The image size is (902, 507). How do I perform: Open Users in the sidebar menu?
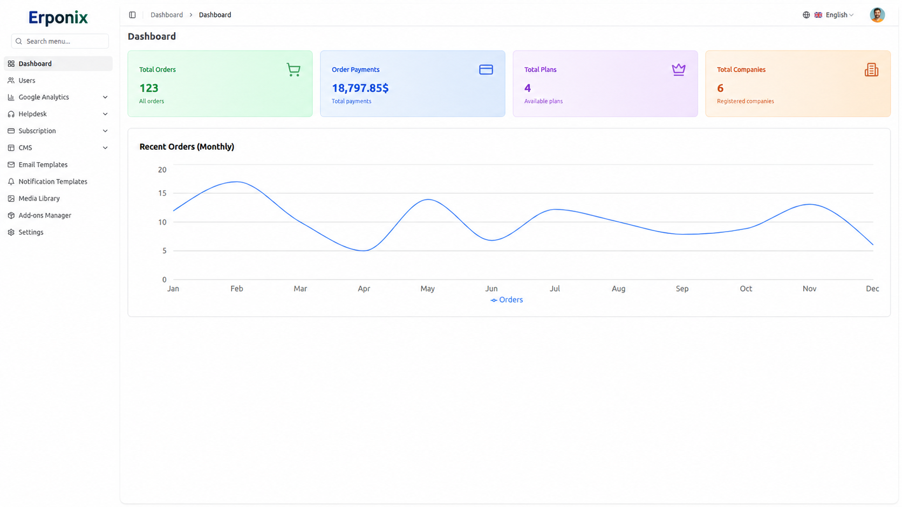click(x=58, y=80)
